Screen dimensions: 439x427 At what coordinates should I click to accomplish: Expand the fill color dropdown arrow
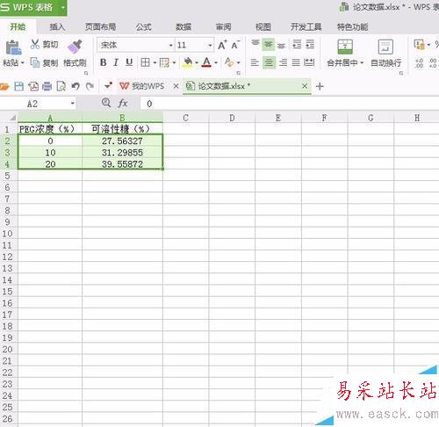[x=197, y=62]
